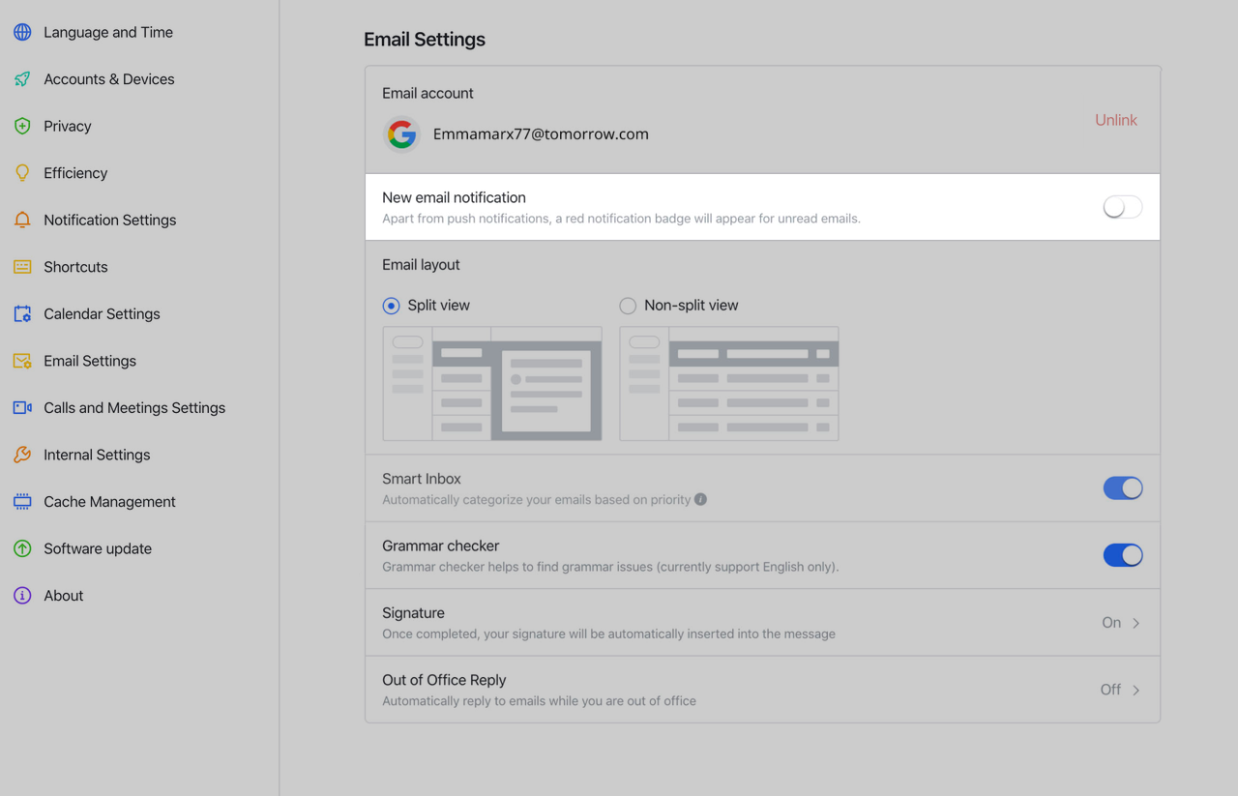Click the Smart Inbox info icon

[699, 499]
